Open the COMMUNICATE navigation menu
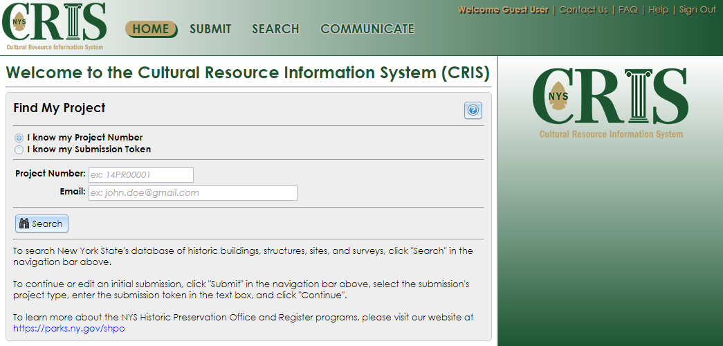 pyautogui.click(x=367, y=29)
